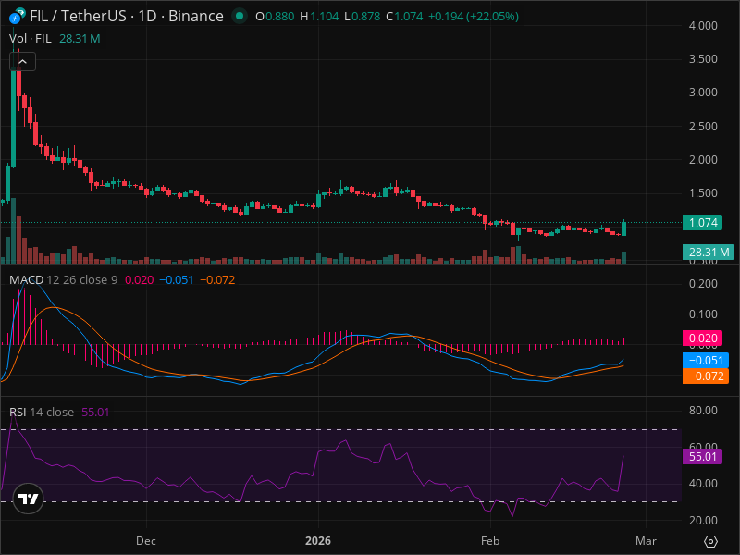Click the Dec label on the time axis

(146, 541)
